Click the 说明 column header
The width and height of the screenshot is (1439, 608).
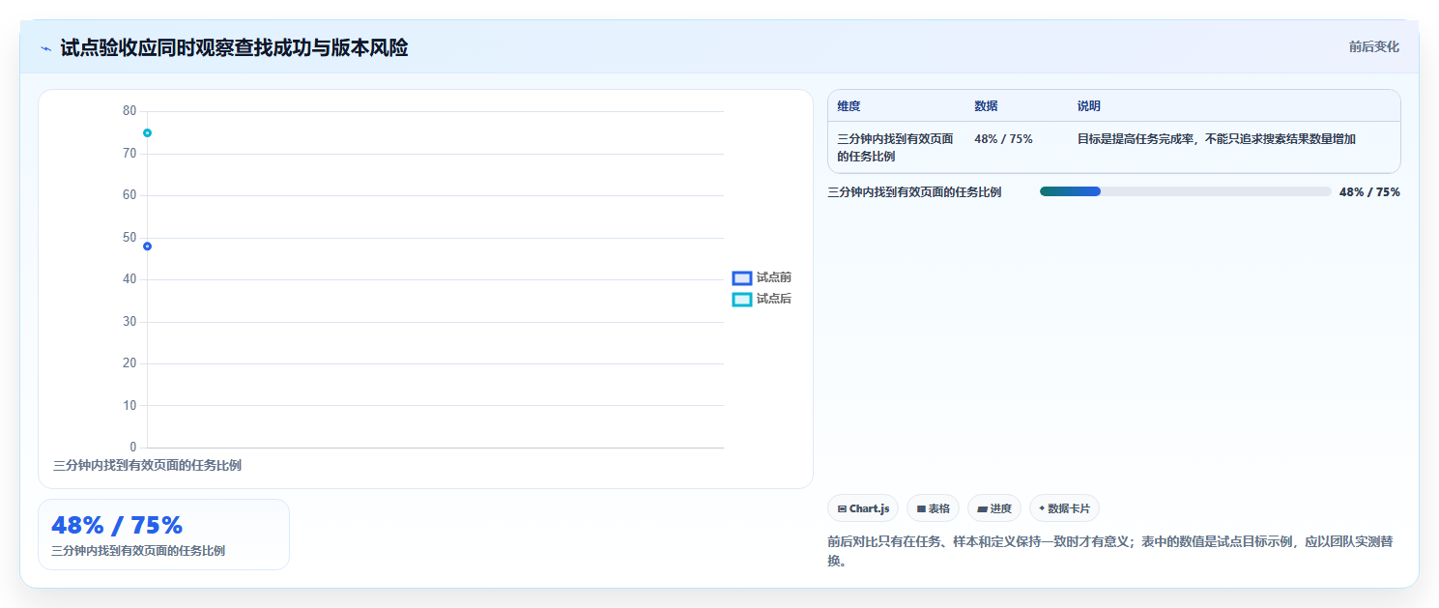pos(1089,106)
